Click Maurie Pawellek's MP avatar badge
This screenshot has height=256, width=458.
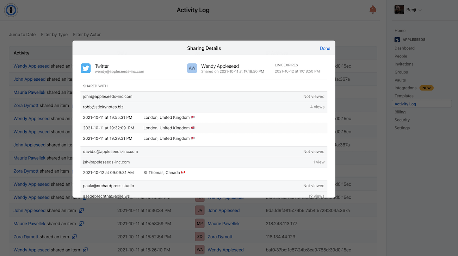tap(200, 223)
